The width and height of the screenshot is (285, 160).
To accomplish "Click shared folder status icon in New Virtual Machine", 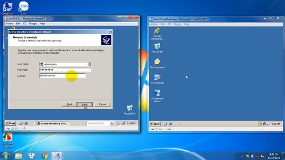I will point(165,129).
